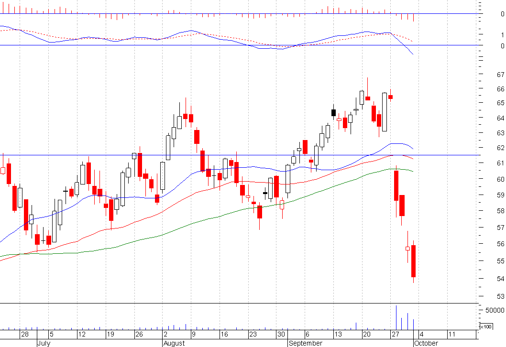Click date label 5 on time axis

pyautogui.click(x=52, y=334)
